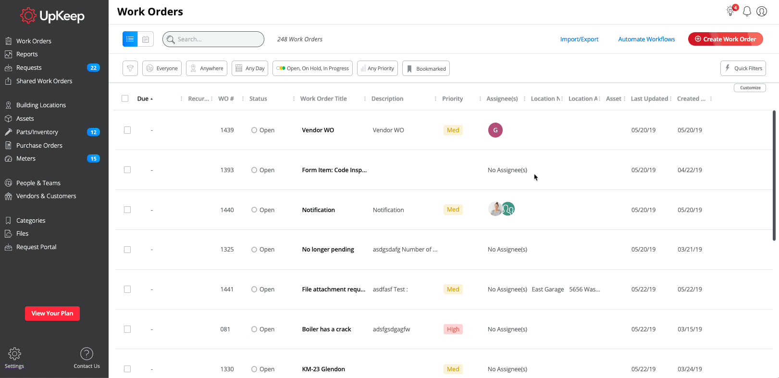Click the lightbulb updates icon
779x378 pixels.
coord(731,11)
